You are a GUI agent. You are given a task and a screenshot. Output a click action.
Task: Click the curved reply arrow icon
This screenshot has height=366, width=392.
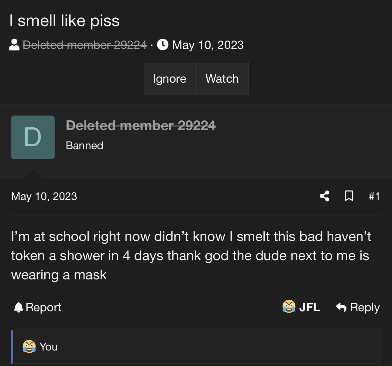[x=341, y=307]
